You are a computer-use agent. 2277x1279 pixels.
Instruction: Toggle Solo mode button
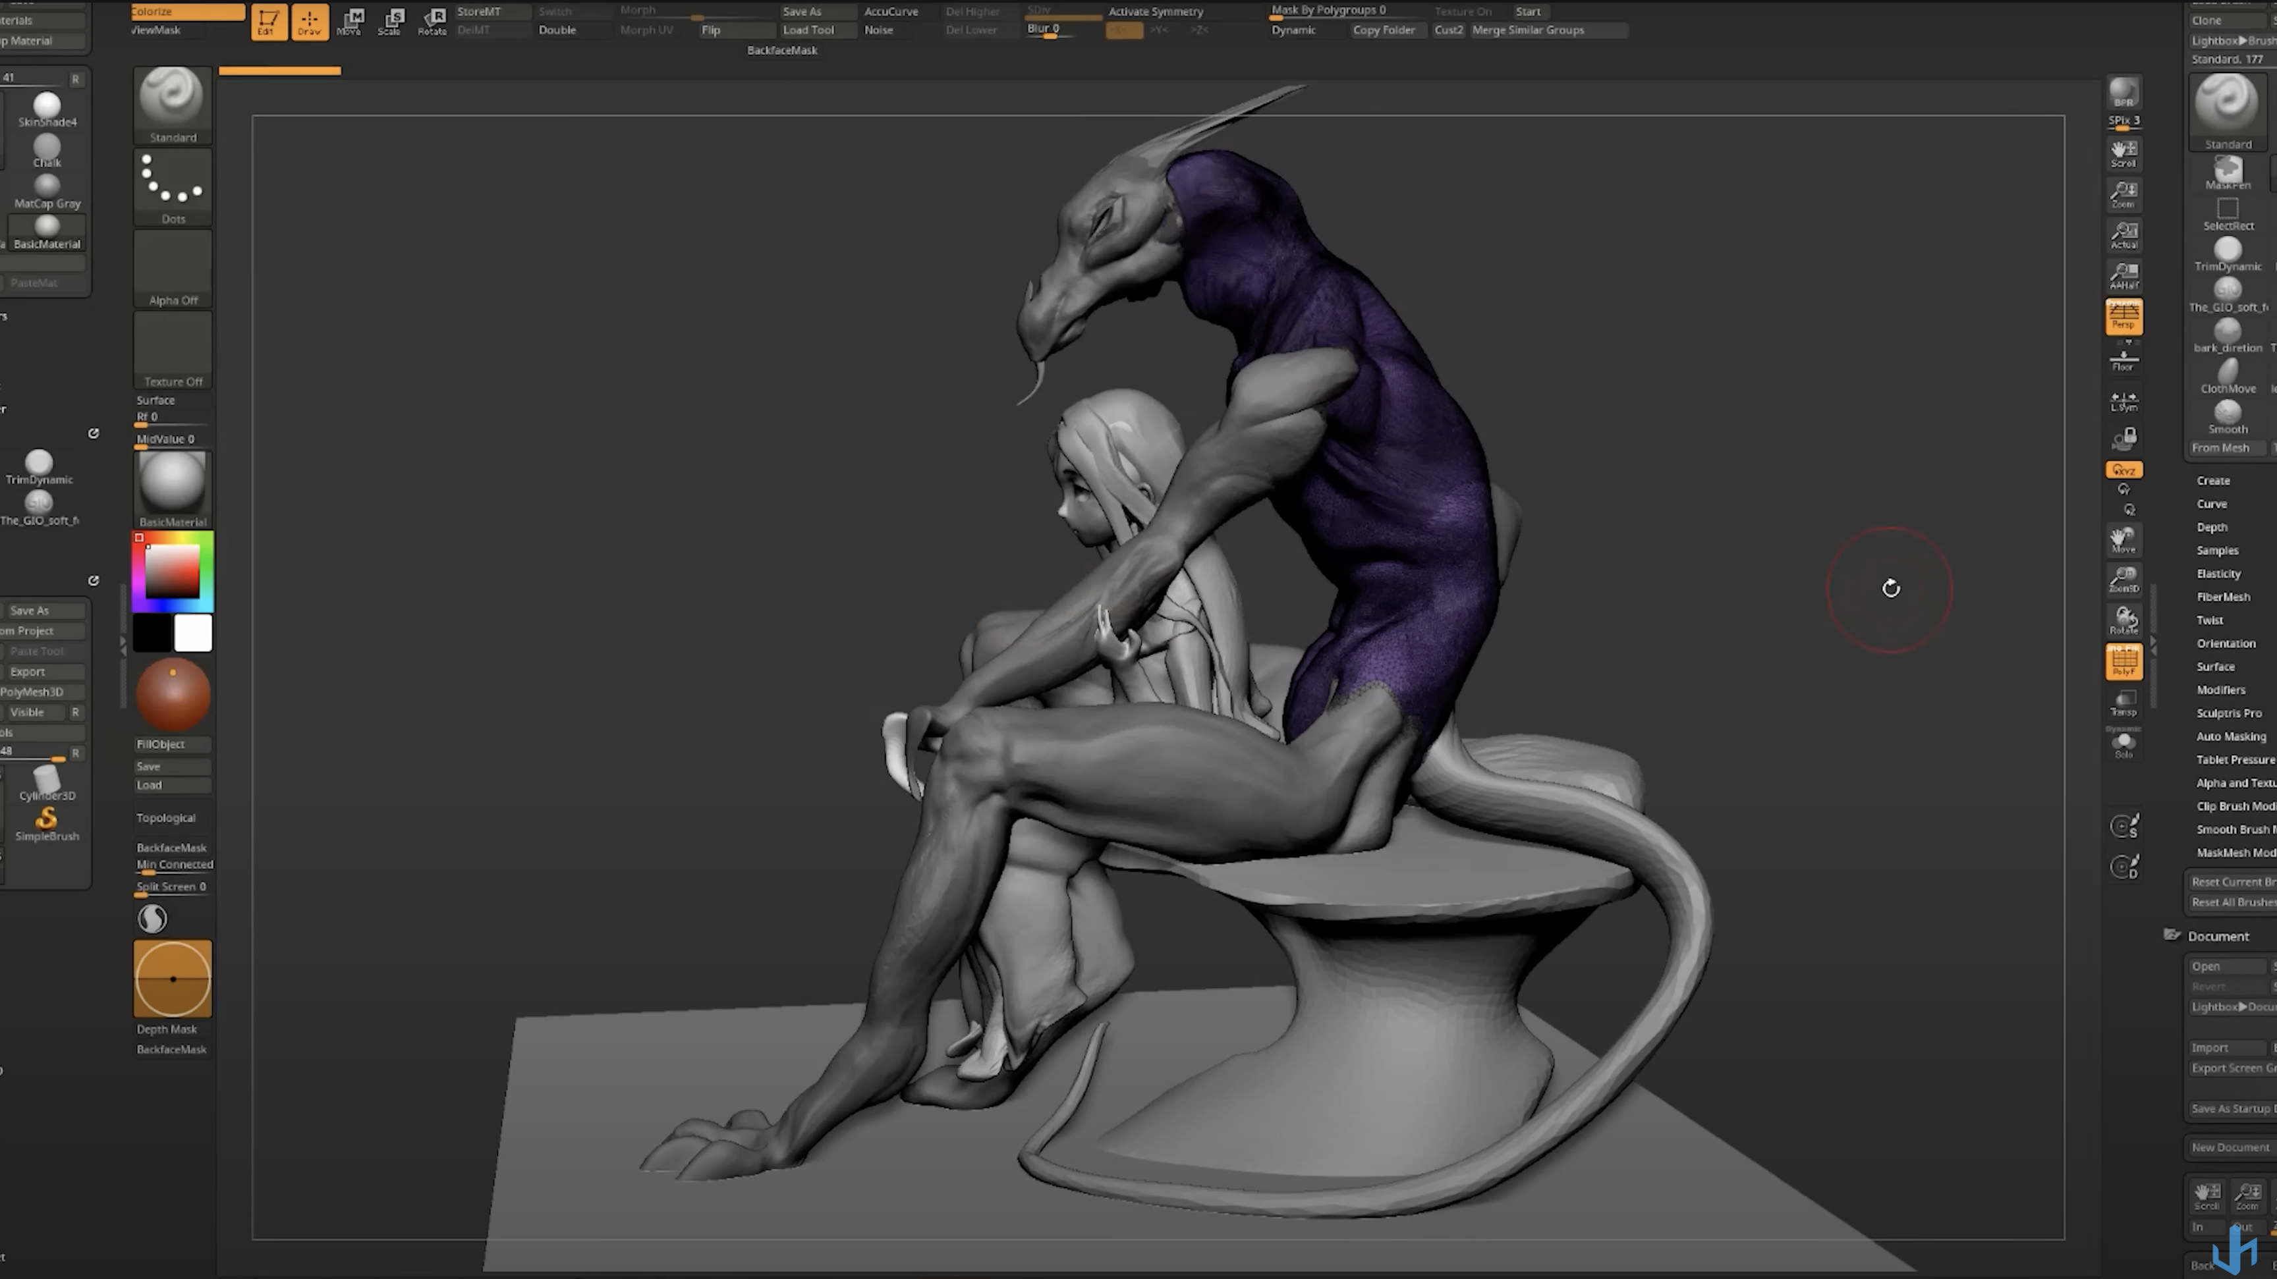click(2123, 745)
